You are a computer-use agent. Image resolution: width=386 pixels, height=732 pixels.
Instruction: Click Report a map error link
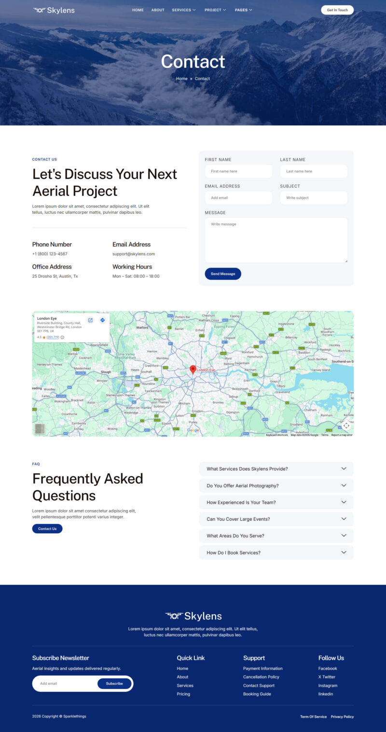342,435
